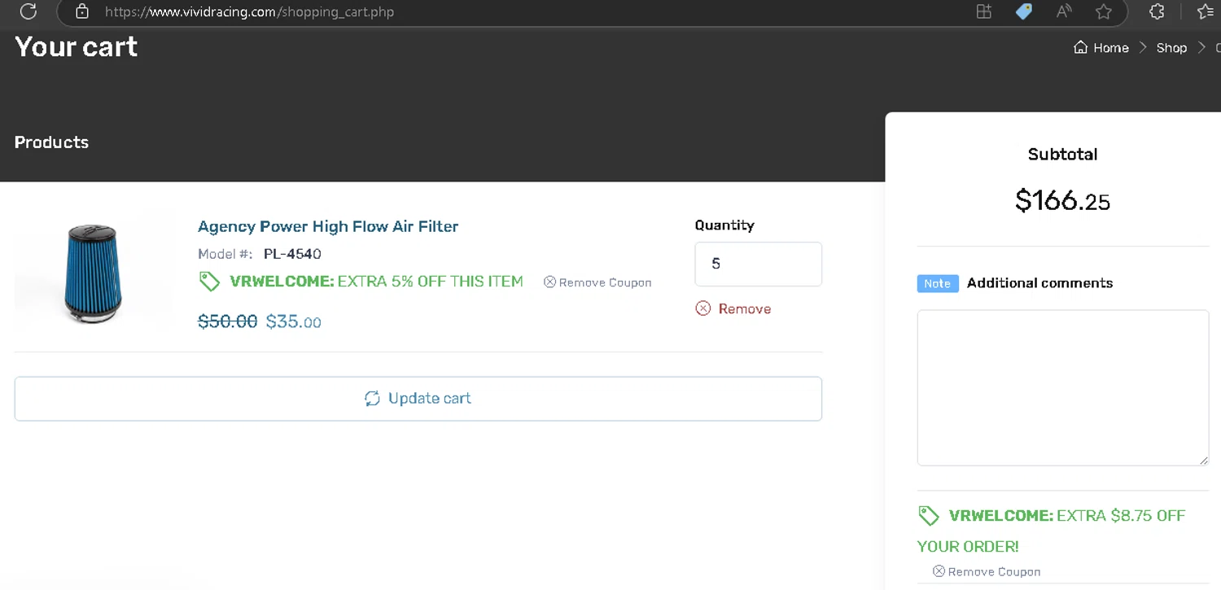
Task: Click the read aloud icon
Action: click(x=1064, y=11)
